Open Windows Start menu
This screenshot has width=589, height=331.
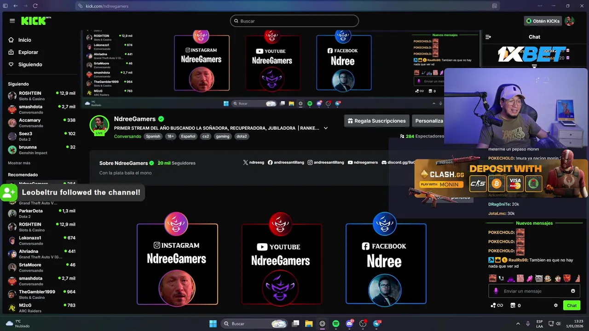tap(213, 324)
